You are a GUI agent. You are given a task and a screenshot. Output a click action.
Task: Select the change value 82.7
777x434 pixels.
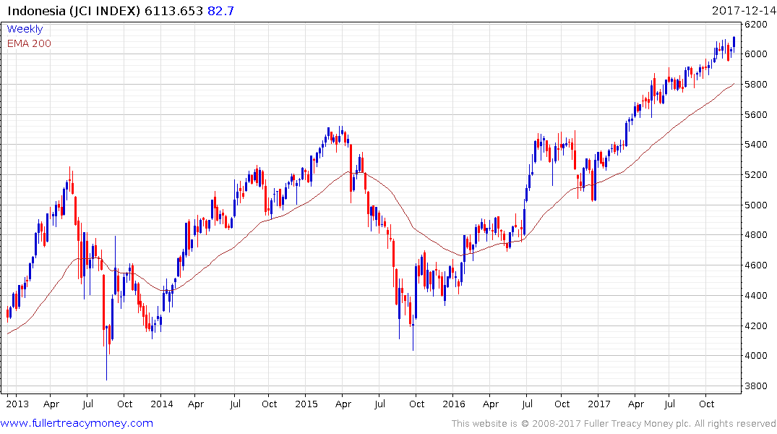click(220, 11)
